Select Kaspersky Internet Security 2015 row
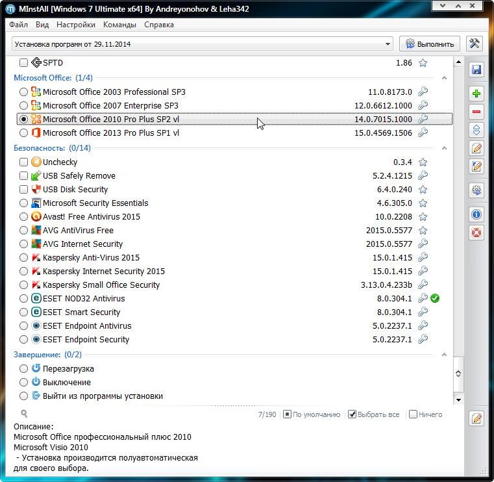 234,271
